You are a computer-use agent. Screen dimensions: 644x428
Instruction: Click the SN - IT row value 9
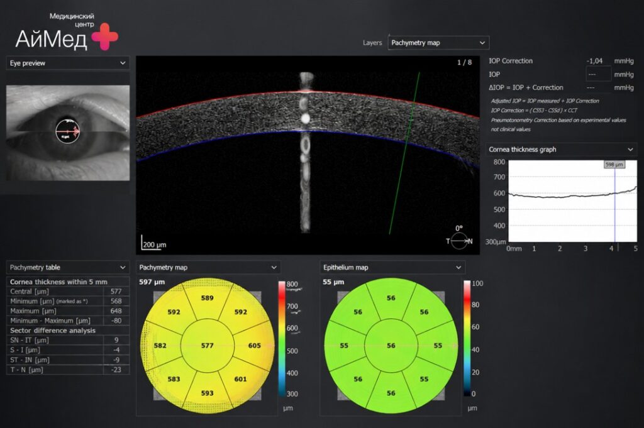[116, 340]
